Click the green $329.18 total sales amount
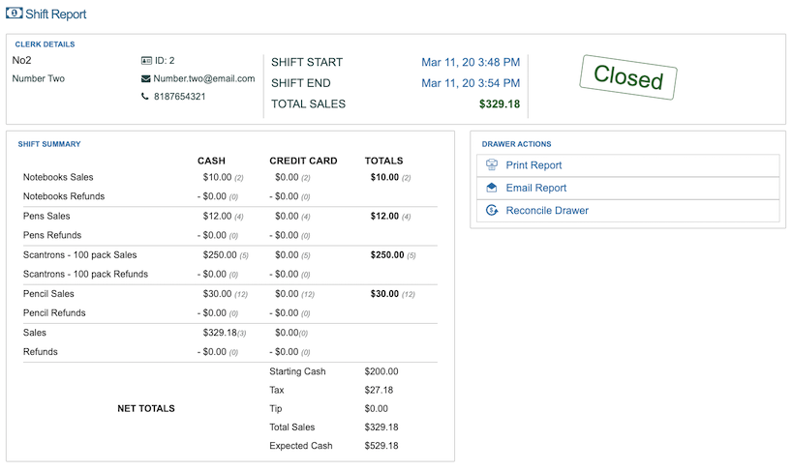 point(499,104)
